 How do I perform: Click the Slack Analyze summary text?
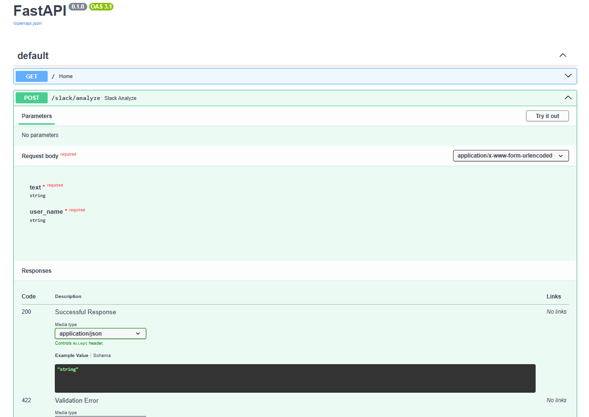point(120,98)
